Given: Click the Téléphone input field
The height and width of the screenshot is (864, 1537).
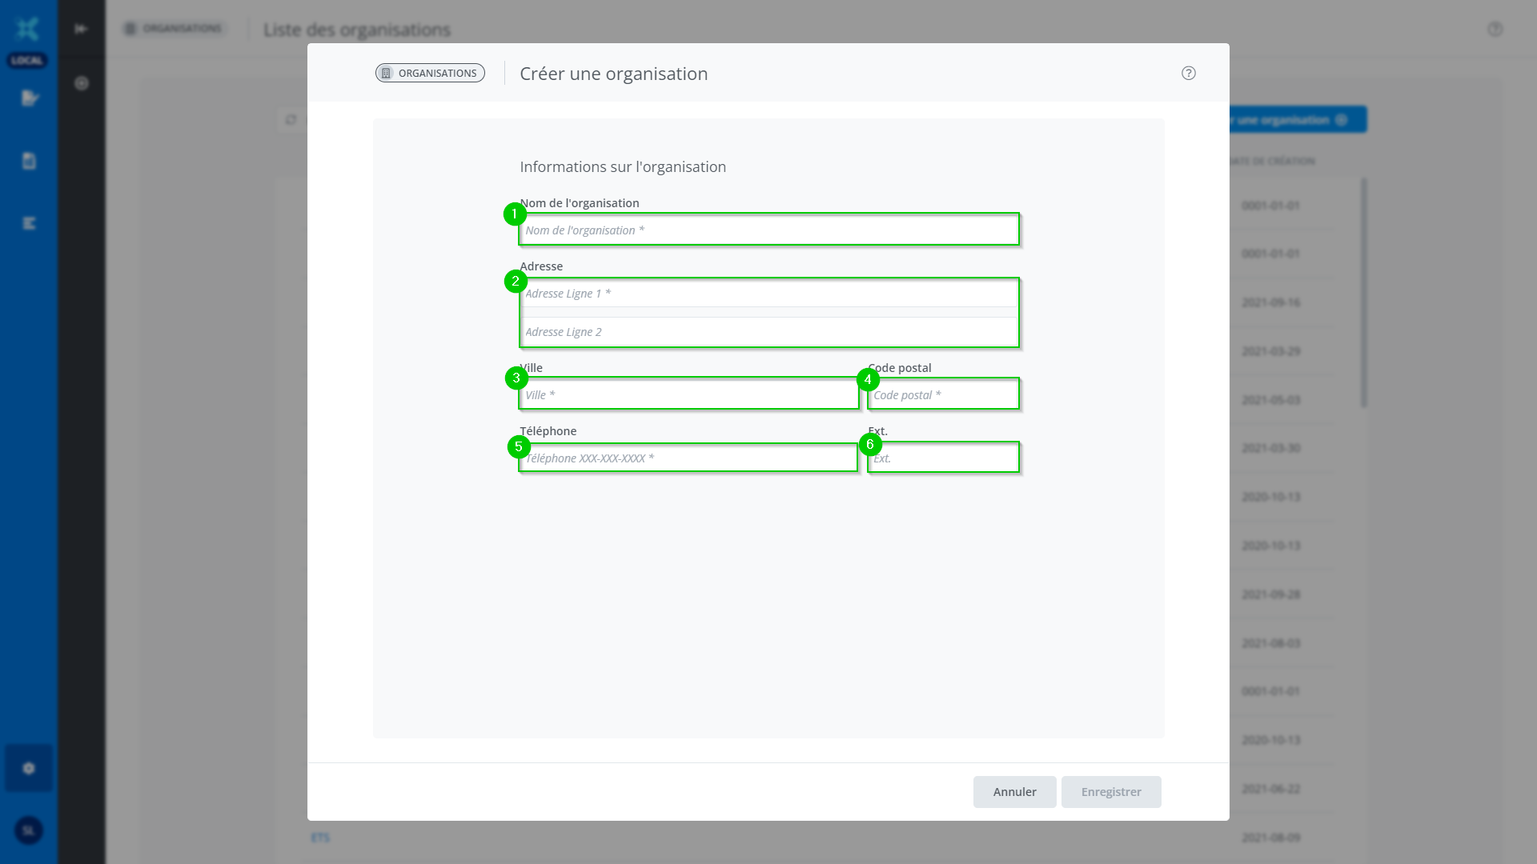Looking at the screenshot, I should [688, 458].
